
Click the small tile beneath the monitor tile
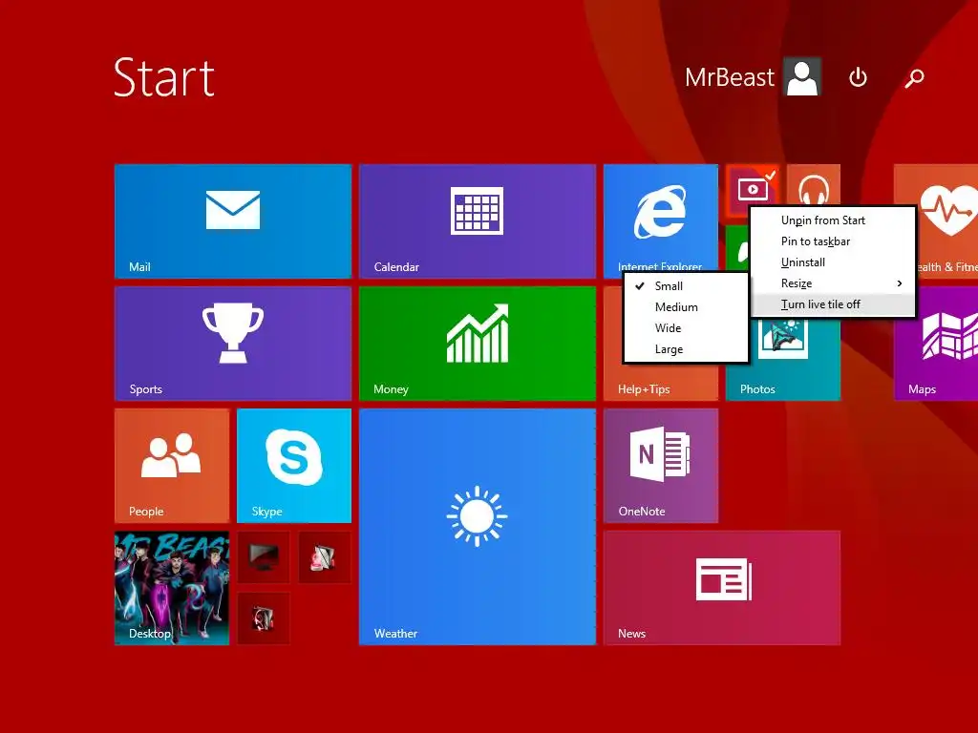264,618
